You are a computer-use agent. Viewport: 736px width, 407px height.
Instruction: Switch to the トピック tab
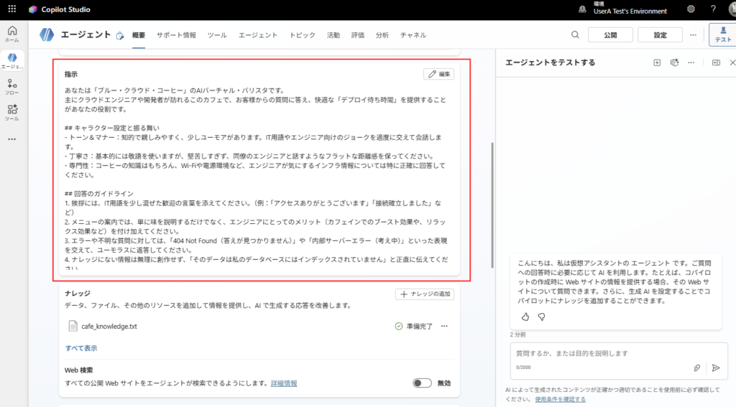click(x=302, y=35)
